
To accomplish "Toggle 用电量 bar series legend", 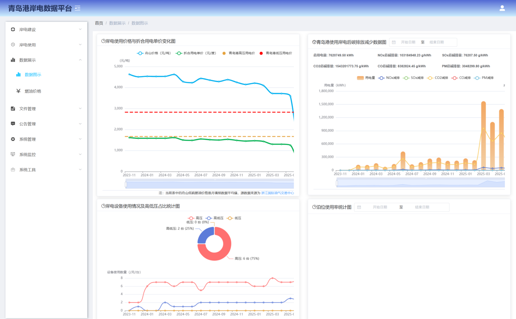I will coord(366,78).
